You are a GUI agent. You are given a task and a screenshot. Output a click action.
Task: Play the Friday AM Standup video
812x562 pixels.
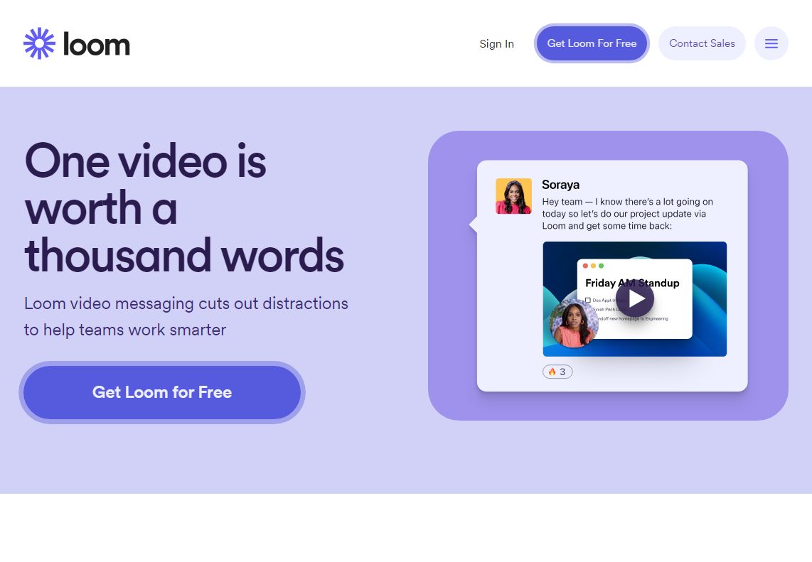(x=634, y=298)
